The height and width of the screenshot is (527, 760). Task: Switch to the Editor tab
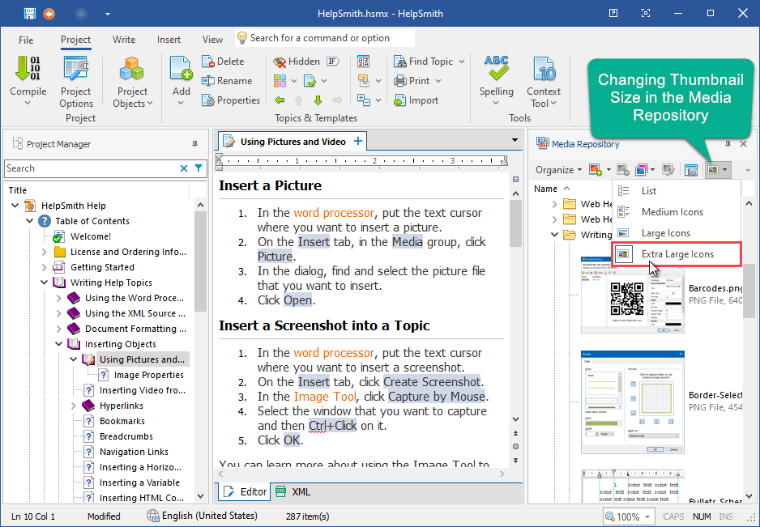click(245, 492)
